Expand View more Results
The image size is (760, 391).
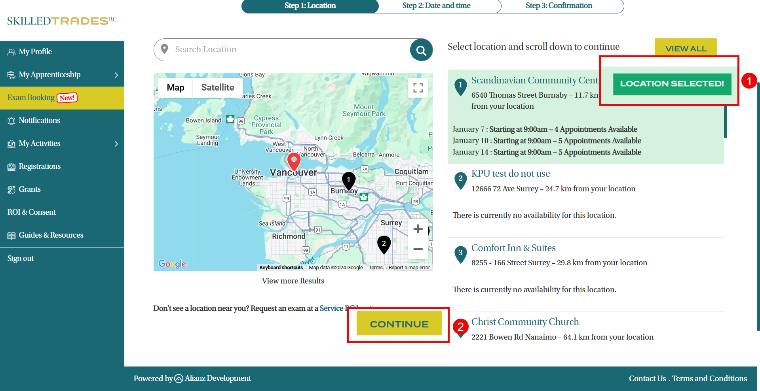(x=293, y=281)
